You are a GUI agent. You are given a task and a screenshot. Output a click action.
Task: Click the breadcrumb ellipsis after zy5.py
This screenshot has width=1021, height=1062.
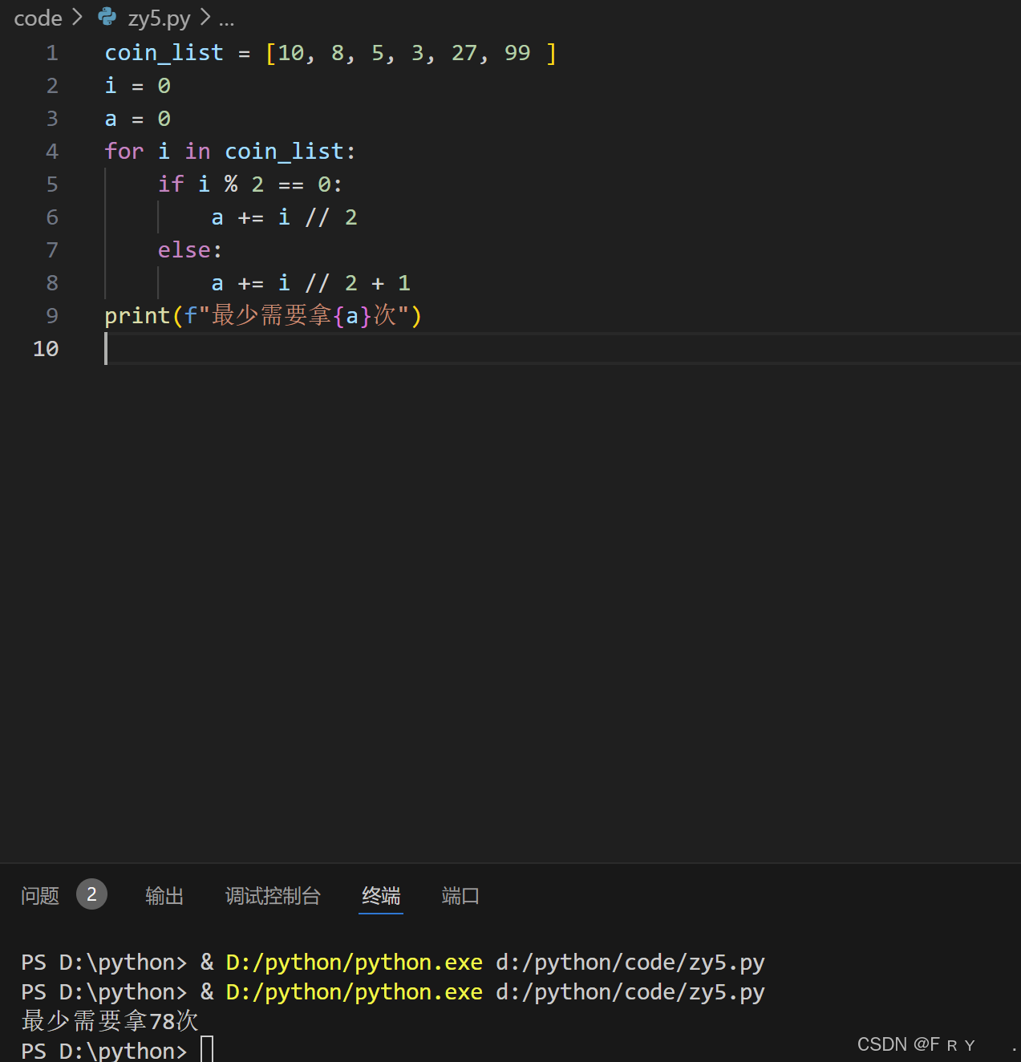tap(227, 22)
